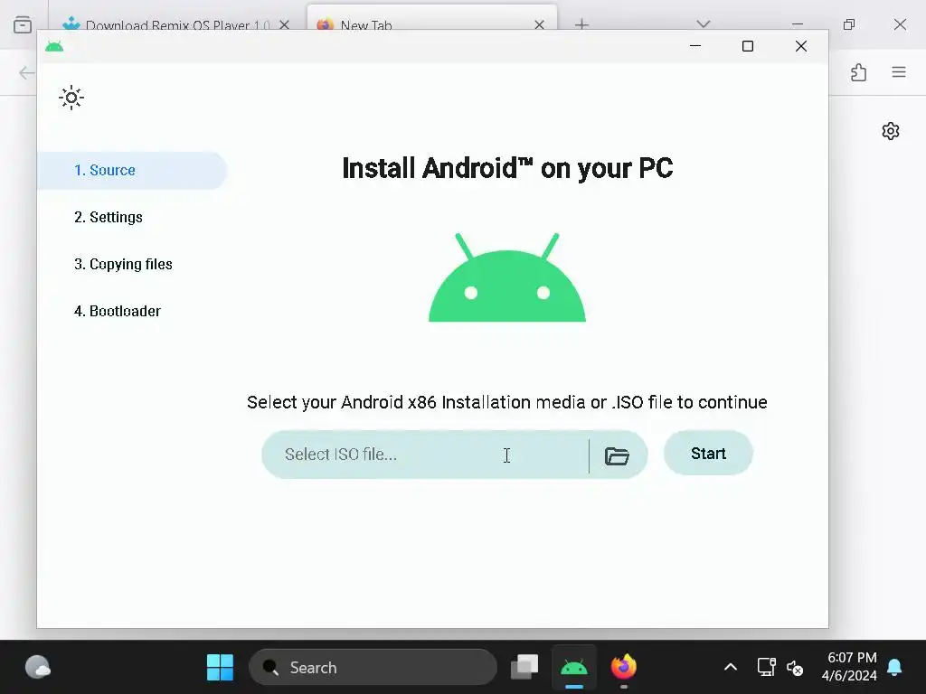Image resolution: width=926 pixels, height=694 pixels.
Task: Expand the Firefox list all tabs chevron
Action: (x=703, y=24)
